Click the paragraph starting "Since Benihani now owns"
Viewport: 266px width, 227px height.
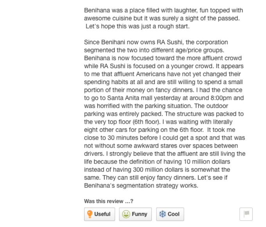point(165,114)
